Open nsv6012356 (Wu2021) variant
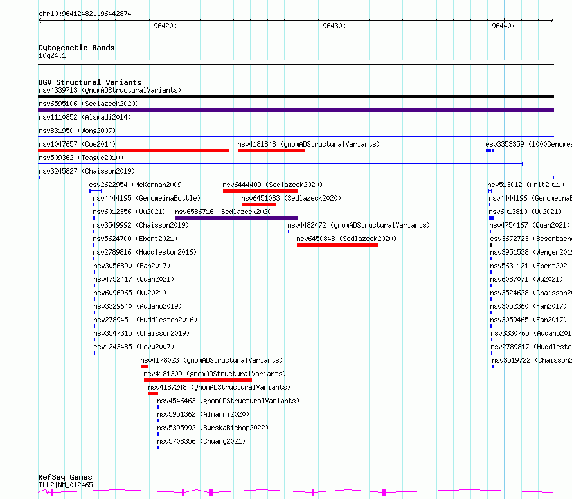The width and height of the screenshot is (572, 499). (x=129, y=212)
